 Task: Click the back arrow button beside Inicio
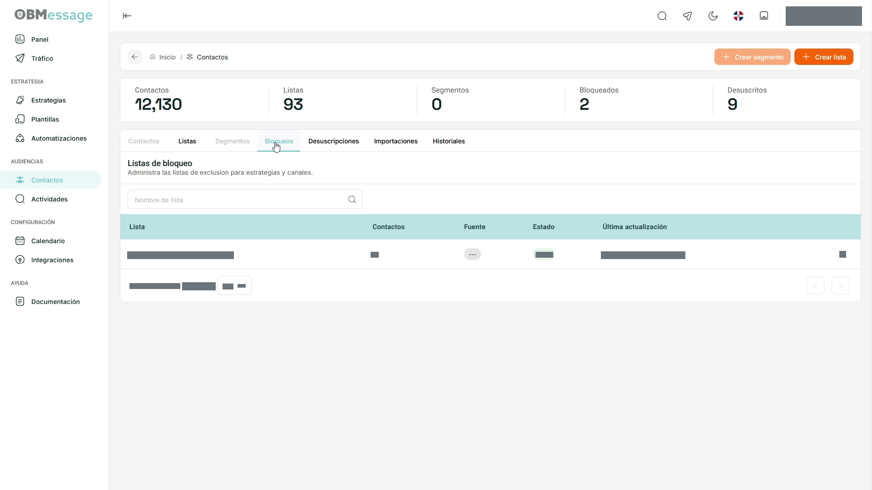(135, 57)
